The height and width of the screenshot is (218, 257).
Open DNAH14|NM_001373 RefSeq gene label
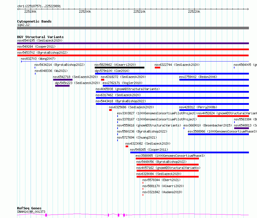pos(31,212)
